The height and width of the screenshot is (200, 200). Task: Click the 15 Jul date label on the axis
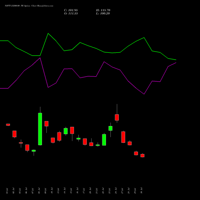[71, 191]
